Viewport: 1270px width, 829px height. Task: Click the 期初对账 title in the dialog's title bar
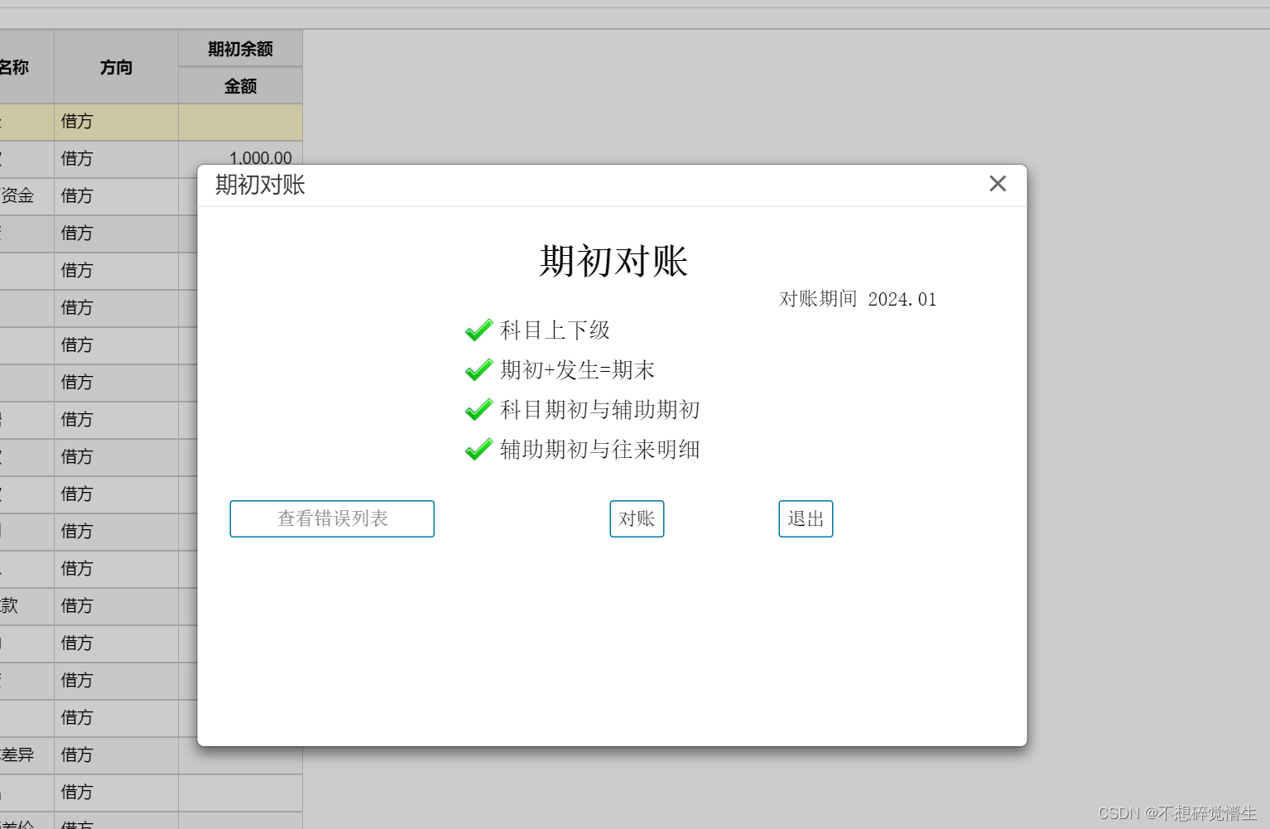[260, 185]
